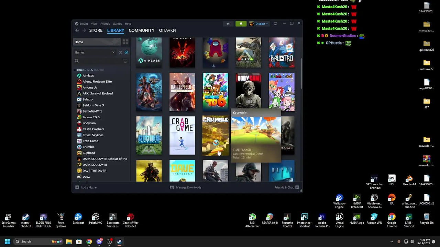440x247 pixels.
Task: Open the Steam announcements megaphone icon
Action: pos(228,24)
